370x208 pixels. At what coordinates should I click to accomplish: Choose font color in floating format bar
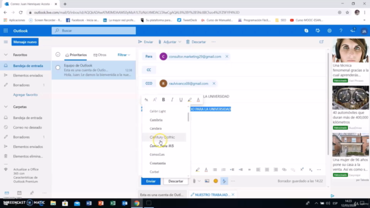[198, 100]
